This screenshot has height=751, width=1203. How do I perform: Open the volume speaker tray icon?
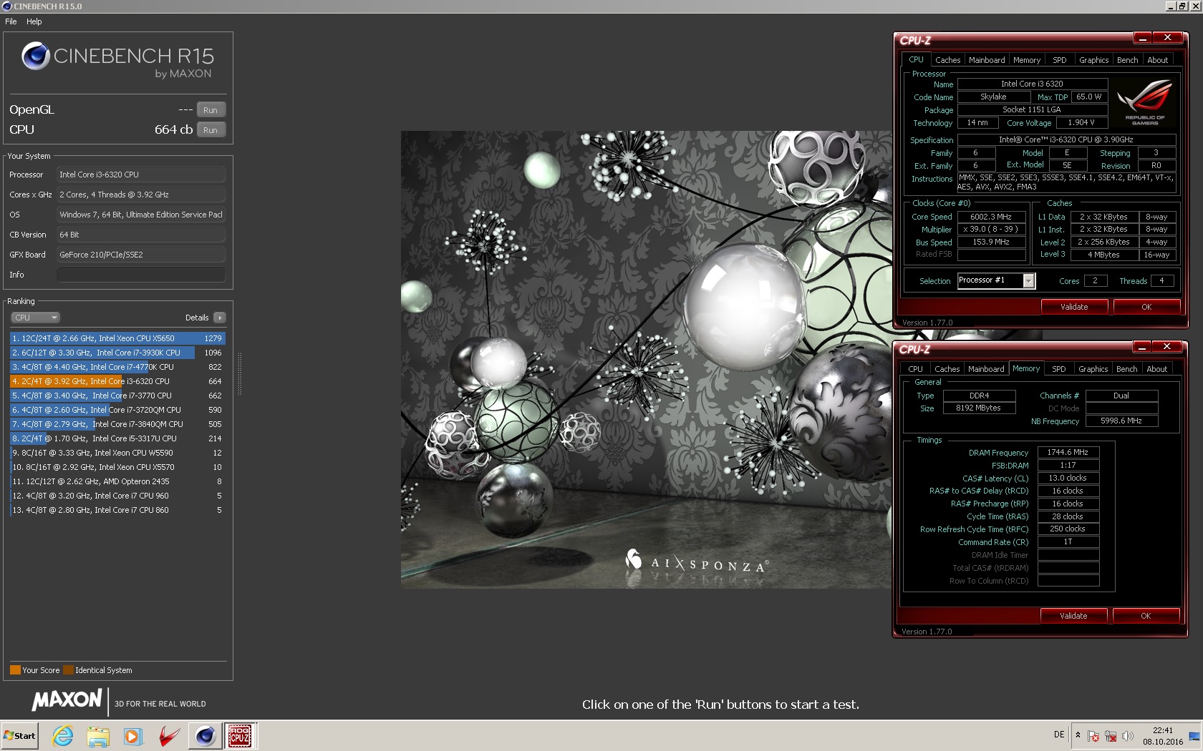click(x=1128, y=736)
